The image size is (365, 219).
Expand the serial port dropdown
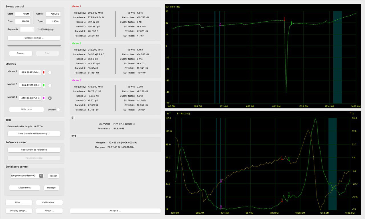(x=41, y=176)
